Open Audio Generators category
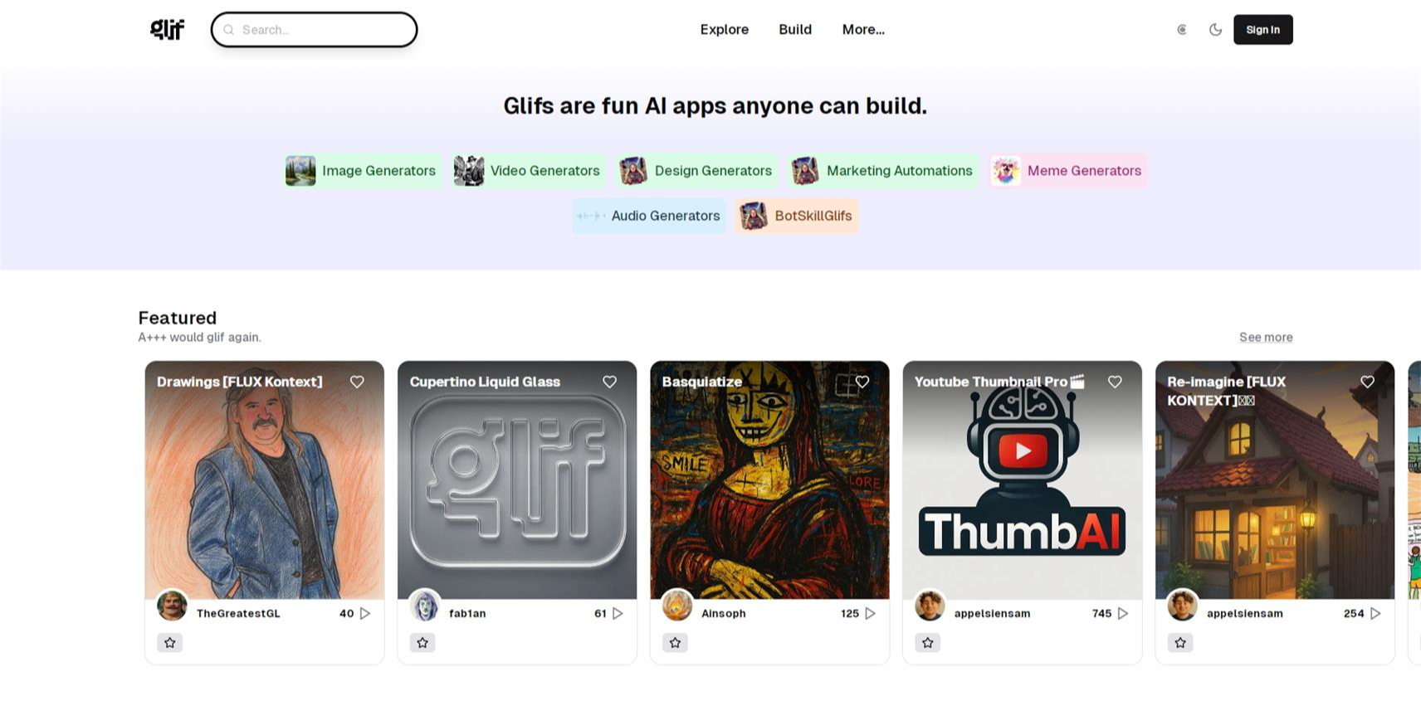 coord(649,216)
